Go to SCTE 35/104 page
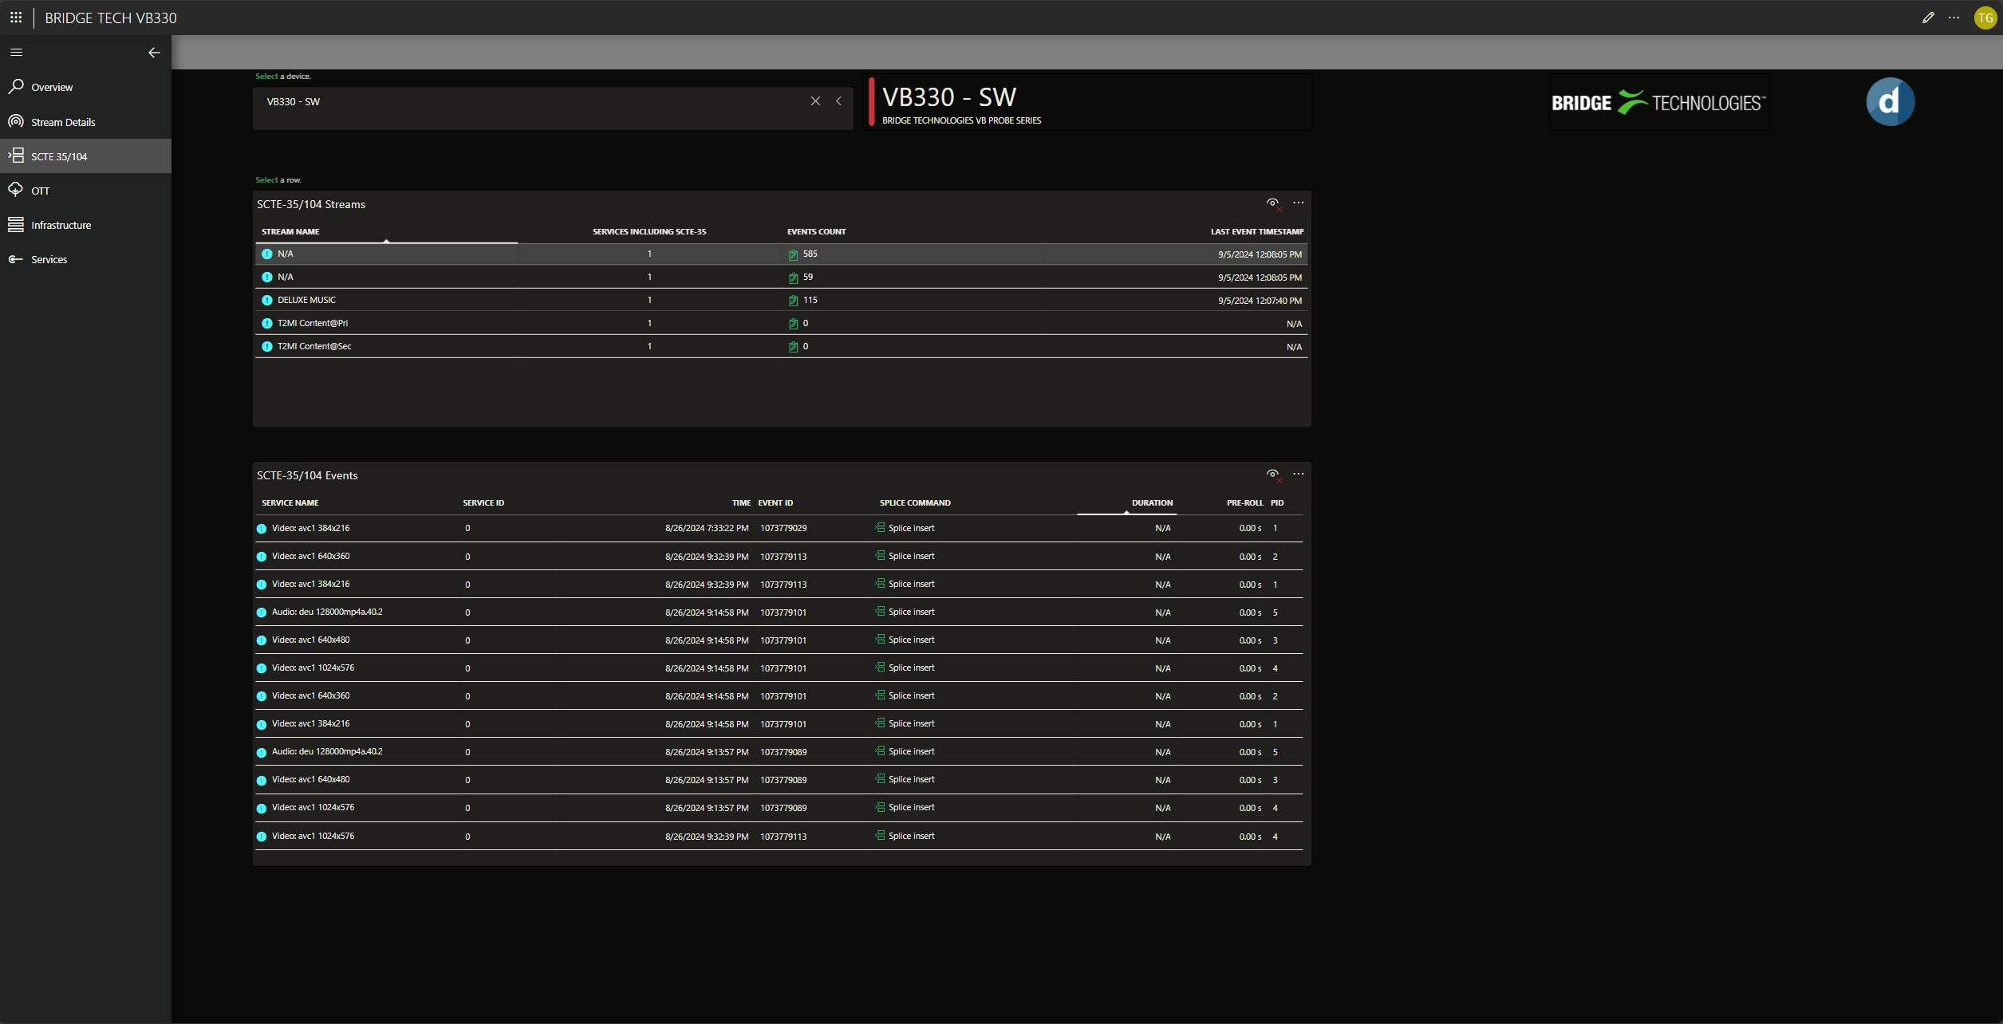The width and height of the screenshot is (2003, 1024). [x=85, y=156]
